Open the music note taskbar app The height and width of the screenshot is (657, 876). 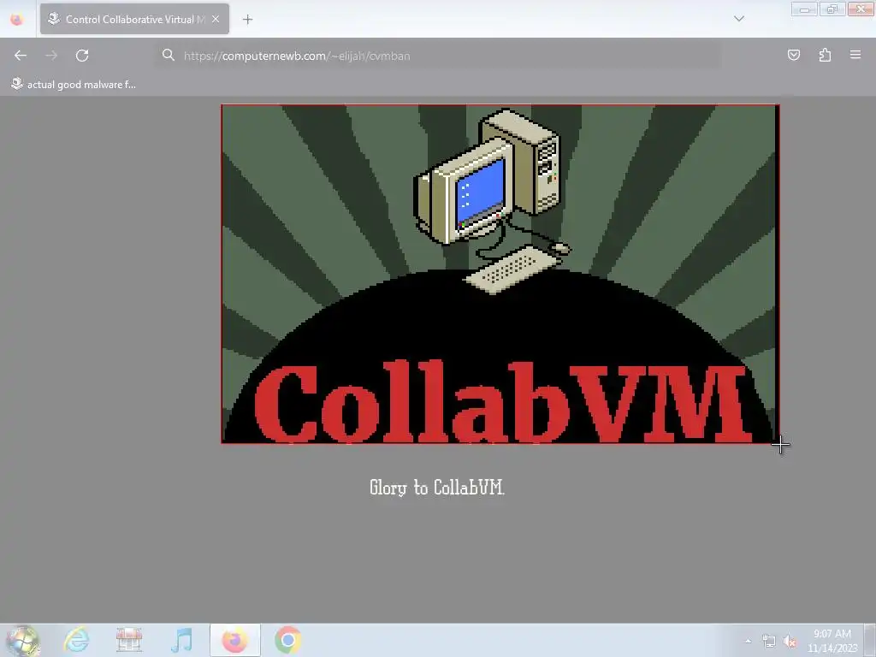181,640
